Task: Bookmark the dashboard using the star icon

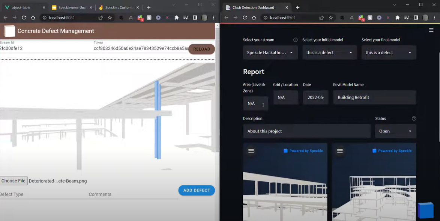Action: [x=330, y=18]
